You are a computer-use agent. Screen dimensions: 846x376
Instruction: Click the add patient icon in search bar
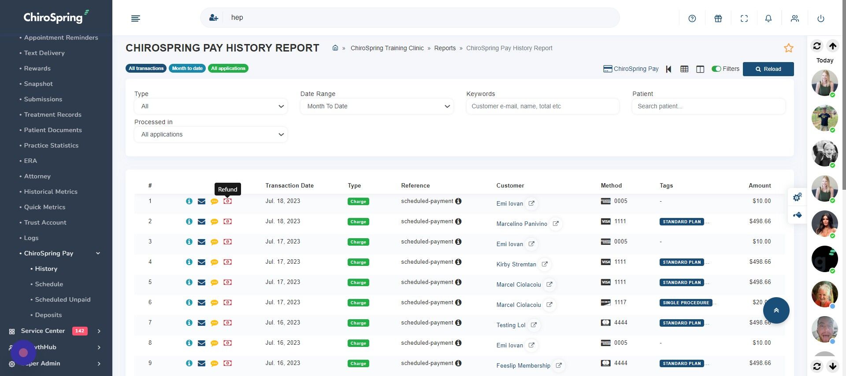click(214, 18)
